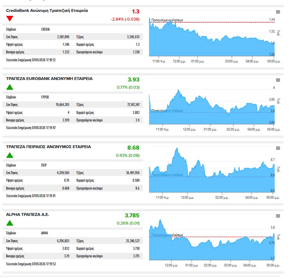Click the change value 0.77% (0.03)
Image resolution: width=294 pixels, height=279 pixels.
(128, 87)
